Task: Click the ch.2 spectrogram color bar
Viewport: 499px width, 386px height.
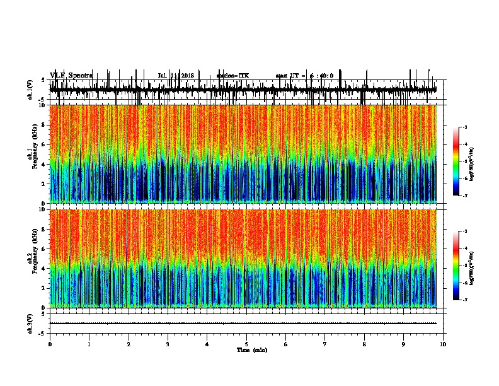Action: point(456,266)
